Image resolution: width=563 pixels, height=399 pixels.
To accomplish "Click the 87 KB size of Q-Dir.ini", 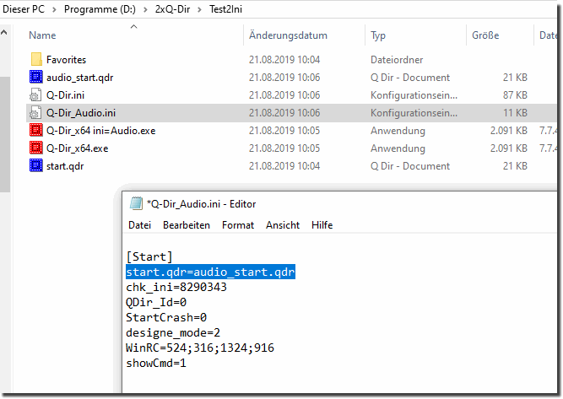I will tap(515, 95).
